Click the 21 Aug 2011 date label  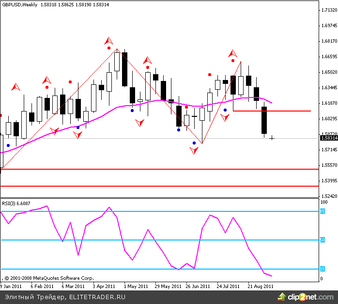click(261, 286)
